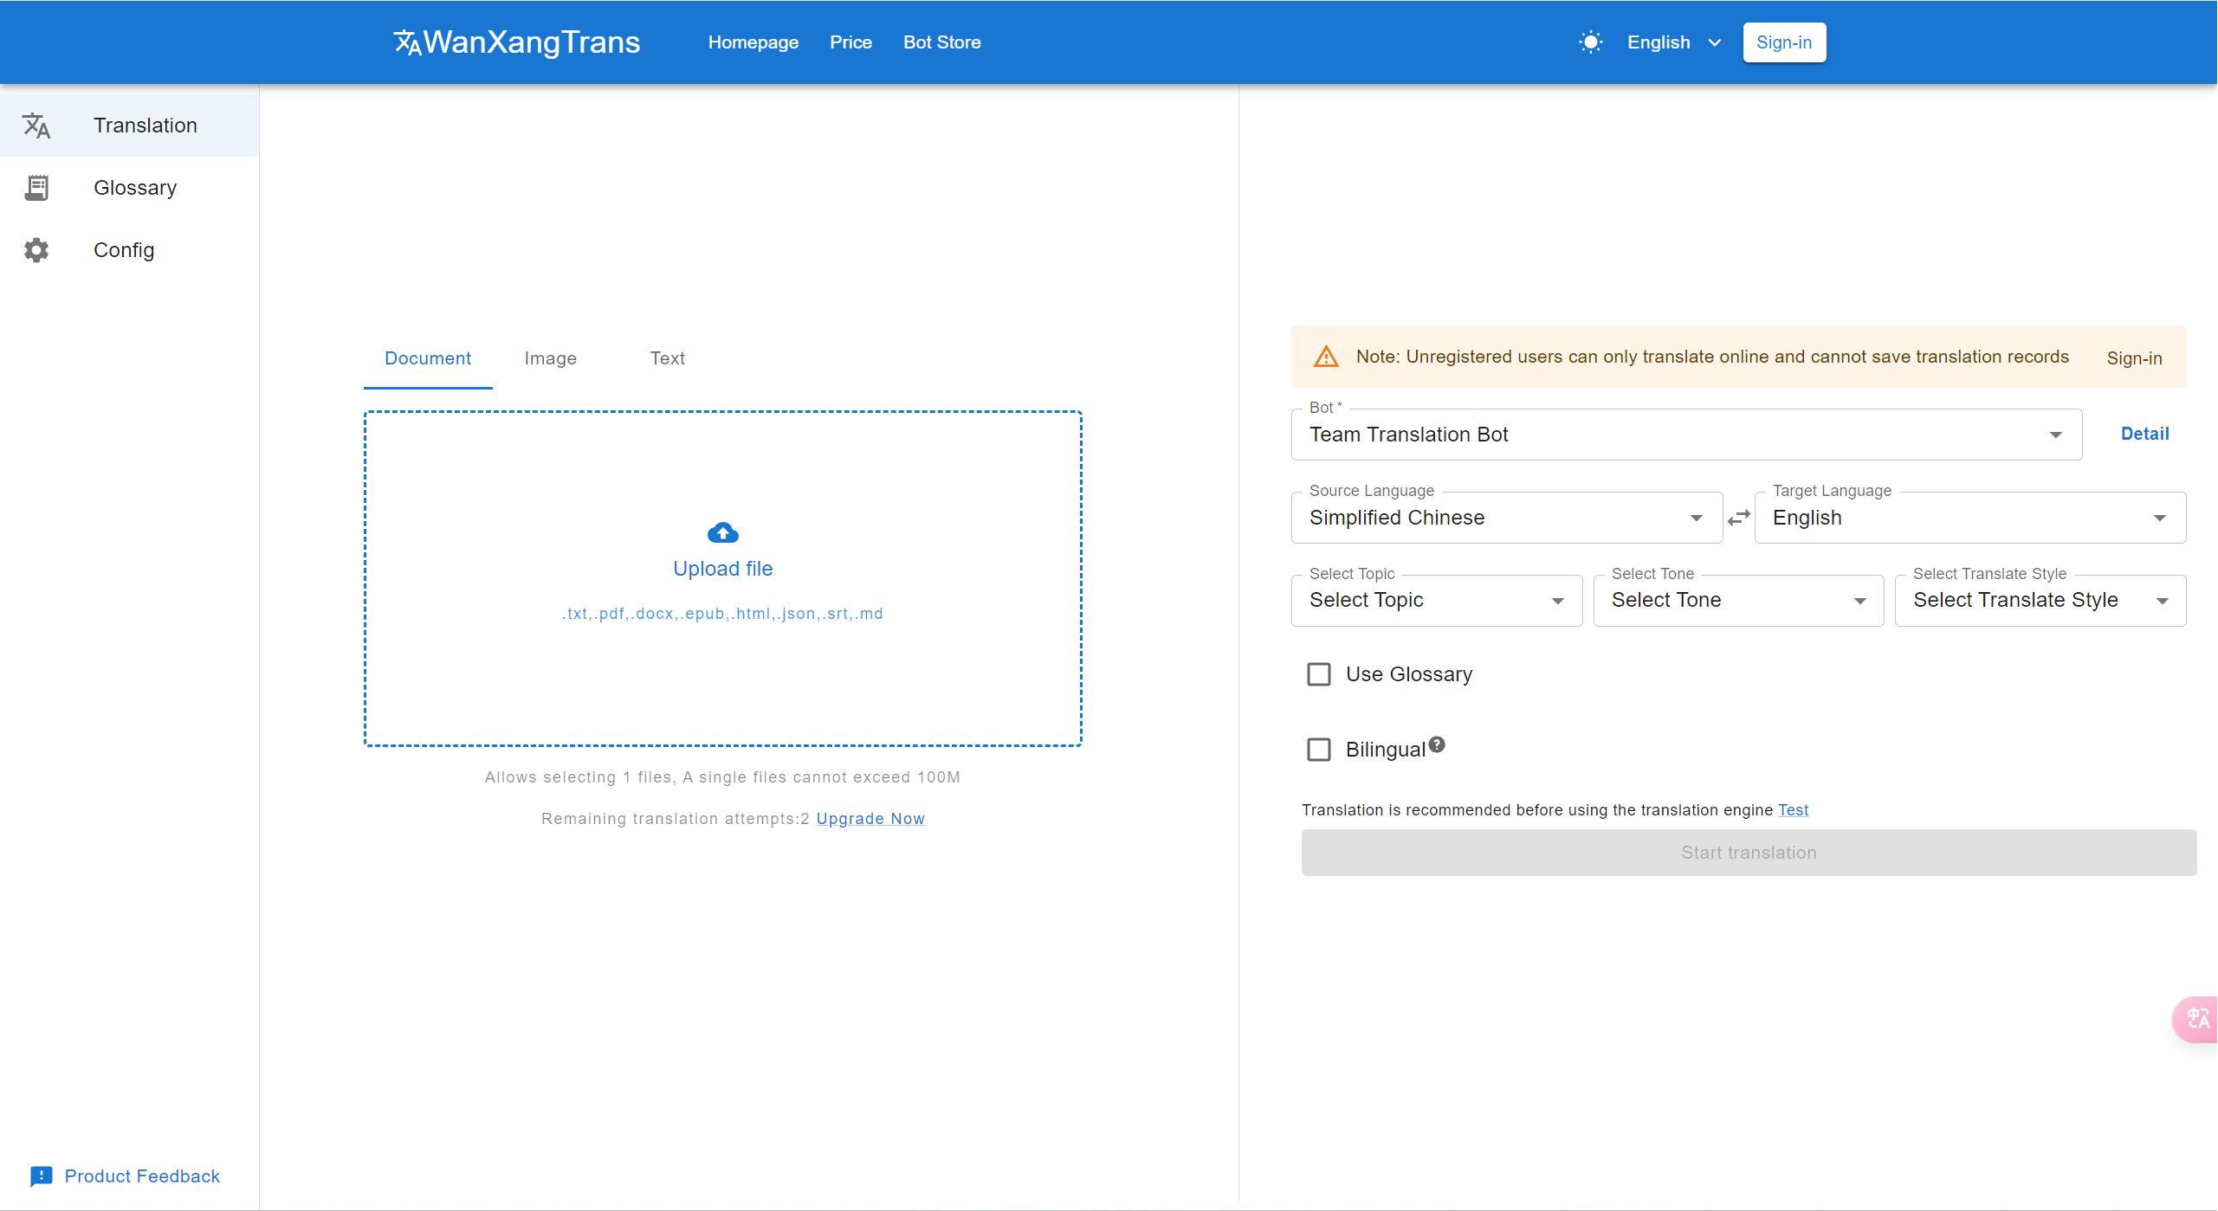Click the Product Feedback icon
2218x1211 pixels.
41,1176
